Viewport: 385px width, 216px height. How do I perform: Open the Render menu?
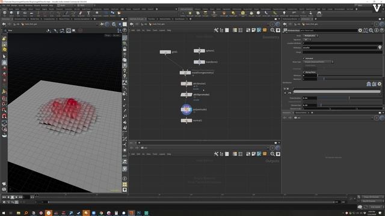point(14,5)
